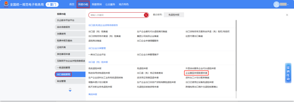Select 一般退税管理 in sidebar

click(70, 67)
